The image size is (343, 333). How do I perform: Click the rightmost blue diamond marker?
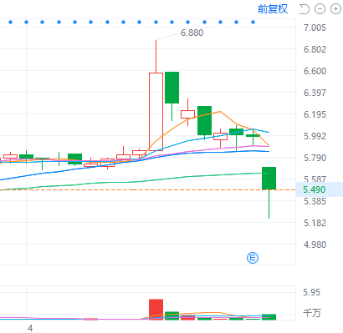(253, 22)
